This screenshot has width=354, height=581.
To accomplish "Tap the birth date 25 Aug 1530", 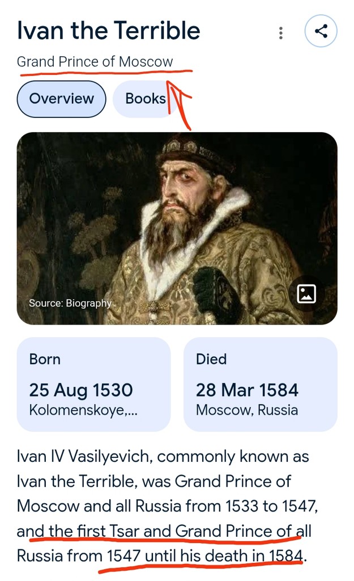I will click(x=81, y=390).
